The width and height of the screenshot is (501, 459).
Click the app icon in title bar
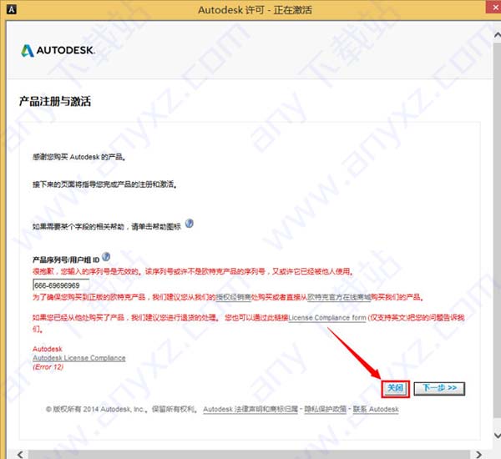(x=11, y=9)
